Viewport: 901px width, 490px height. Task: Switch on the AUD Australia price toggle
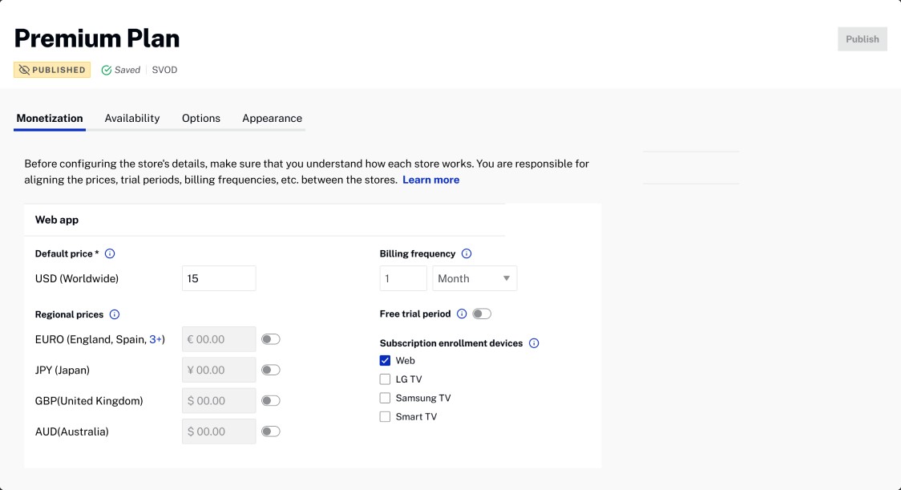click(271, 431)
